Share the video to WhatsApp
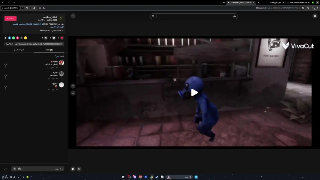Screen dimensions: 320x180 [13, 38]
